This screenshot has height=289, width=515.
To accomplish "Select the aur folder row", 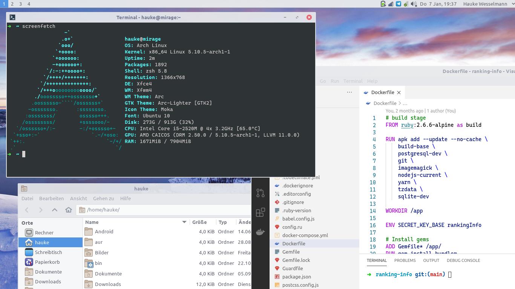I will click(167, 242).
